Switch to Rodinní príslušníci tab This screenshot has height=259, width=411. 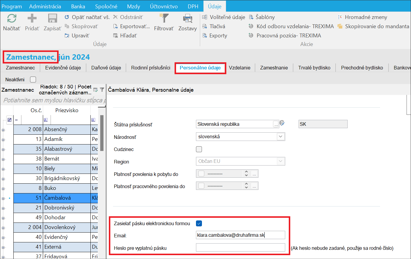(151, 68)
